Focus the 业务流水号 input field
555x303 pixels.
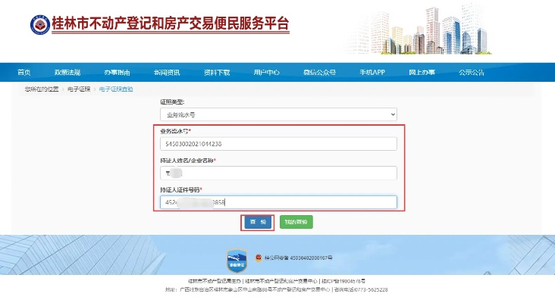[x=278, y=144]
